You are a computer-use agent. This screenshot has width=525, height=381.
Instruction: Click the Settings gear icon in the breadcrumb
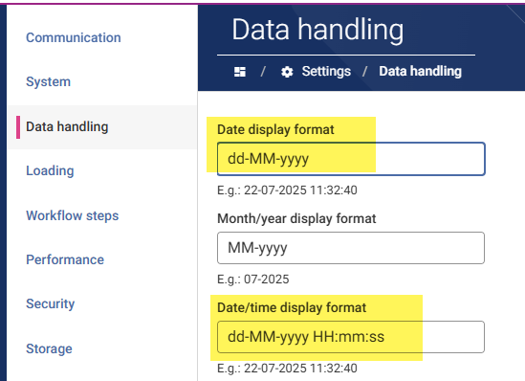(x=287, y=72)
